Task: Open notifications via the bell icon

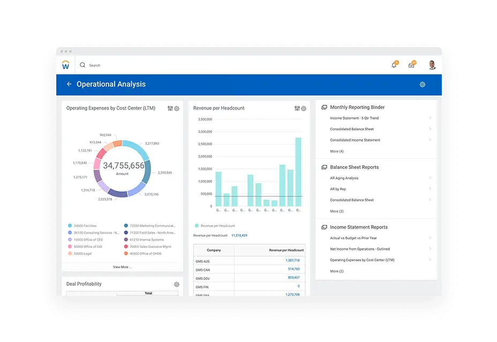Action: click(394, 65)
